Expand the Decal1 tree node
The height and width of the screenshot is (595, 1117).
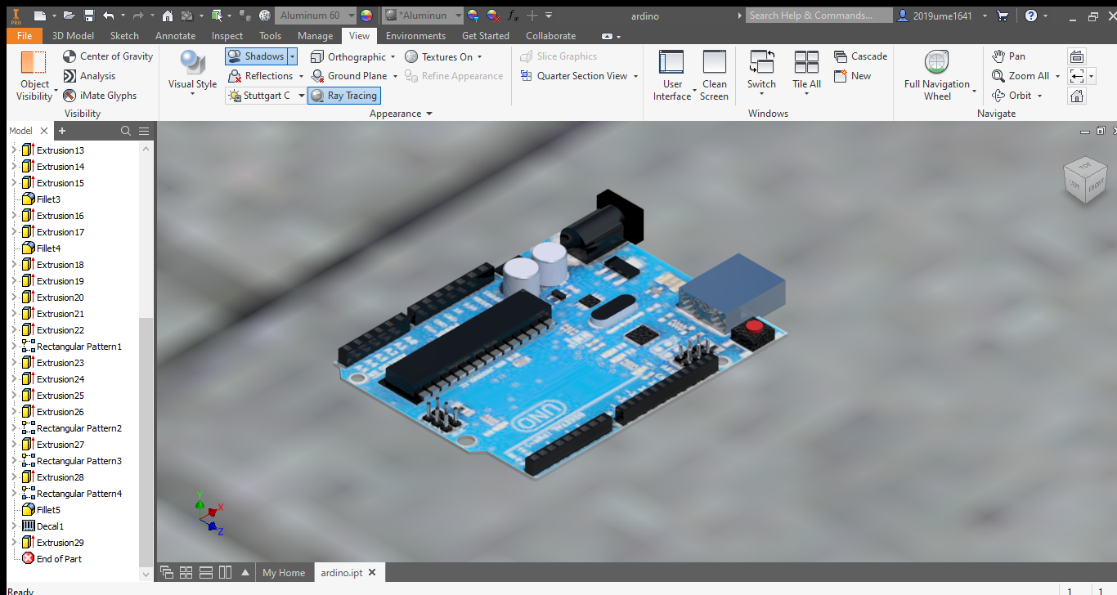point(13,526)
